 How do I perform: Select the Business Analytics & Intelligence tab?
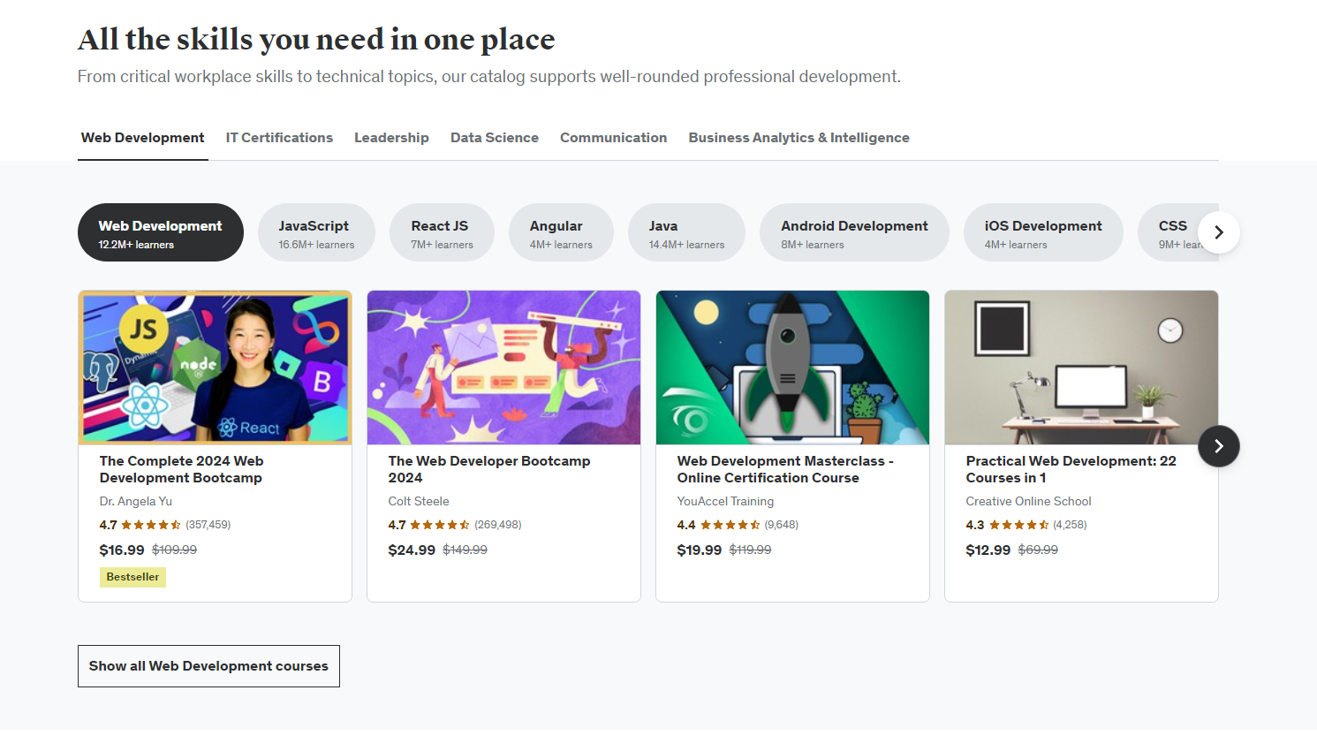[798, 138]
